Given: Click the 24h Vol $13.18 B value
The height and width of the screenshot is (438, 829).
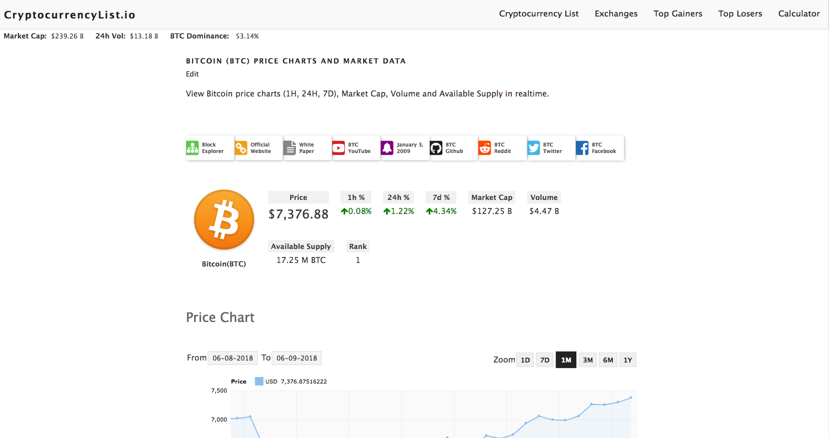Looking at the screenshot, I should [x=144, y=36].
